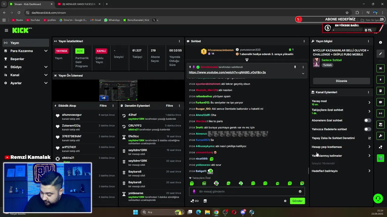The height and width of the screenshot is (217, 387).
Task: Open Yayın İstatistikleri three-dot menu
Action: (x=179, y=41)
